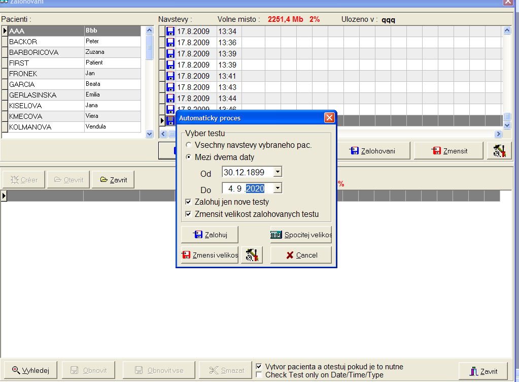Click patient list scrollbar thumb
The width and height of the screenshot is (519, 382).
pyautogui.click(x=149, y=47)
